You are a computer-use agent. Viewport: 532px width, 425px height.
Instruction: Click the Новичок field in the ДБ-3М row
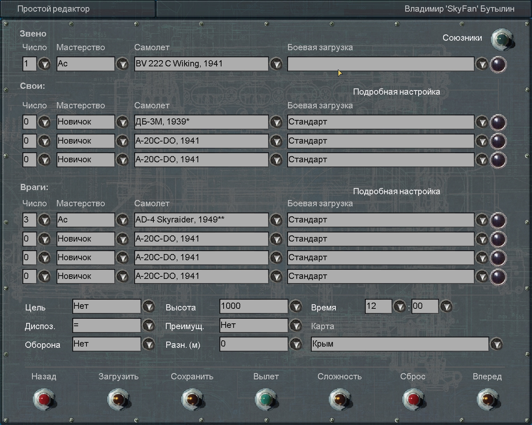pyautogui.click(x=86, y=122)
